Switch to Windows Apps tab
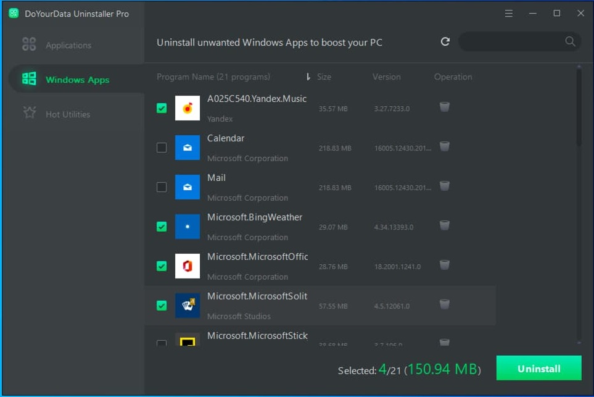Screen dimensions: 594x397 [76, 80]
